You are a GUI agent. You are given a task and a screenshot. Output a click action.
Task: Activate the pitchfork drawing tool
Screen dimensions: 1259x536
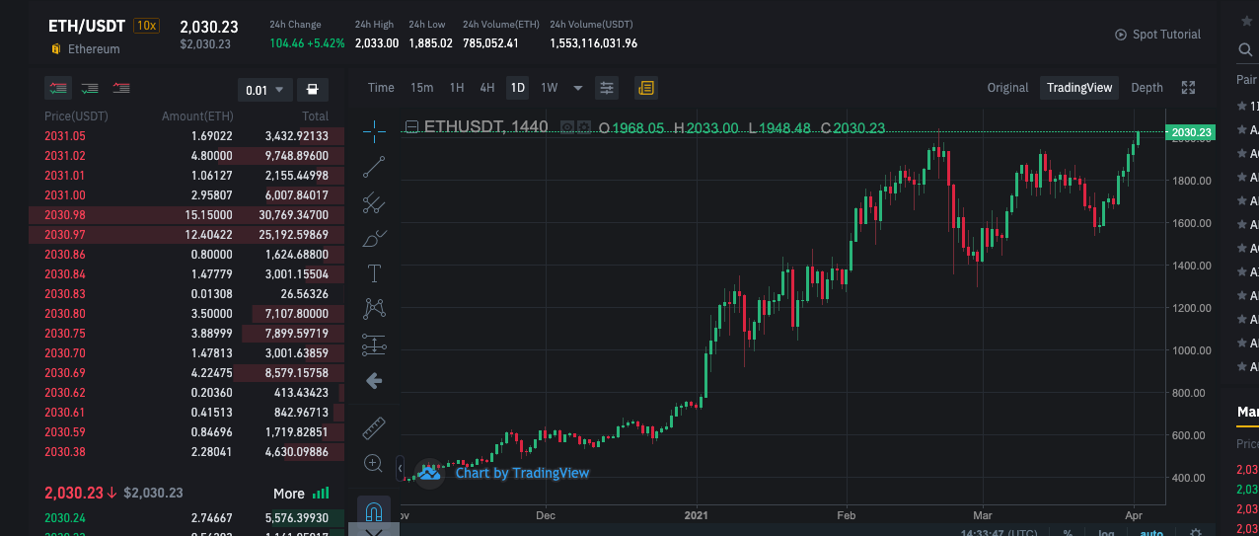[374, 203]
